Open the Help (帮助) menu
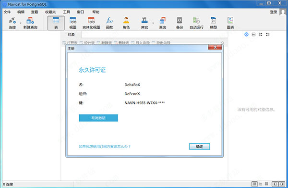Viewport: 288px width, 188px height. tap(96, 12)
